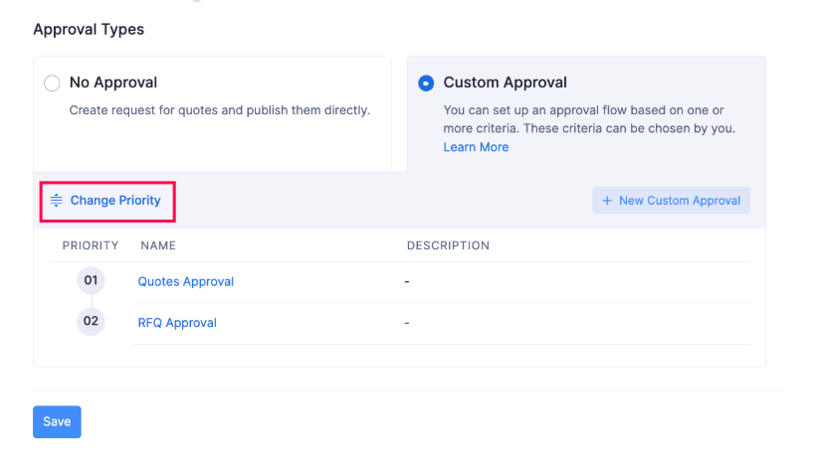This screenshot has width=814, height=471.
Task: Click the Quotes Approval description cell
Action: click(407, 281)
